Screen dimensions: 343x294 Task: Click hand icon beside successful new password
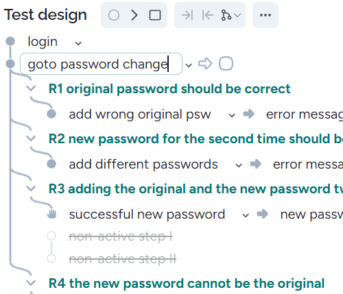tap(51, 214)
